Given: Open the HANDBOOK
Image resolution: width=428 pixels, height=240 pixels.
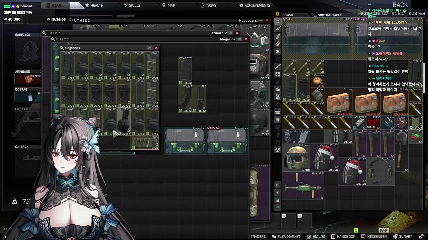Looking at the screenshot, I should [343, 236].
